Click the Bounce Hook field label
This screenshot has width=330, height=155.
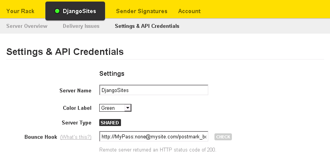click(41, 137)
